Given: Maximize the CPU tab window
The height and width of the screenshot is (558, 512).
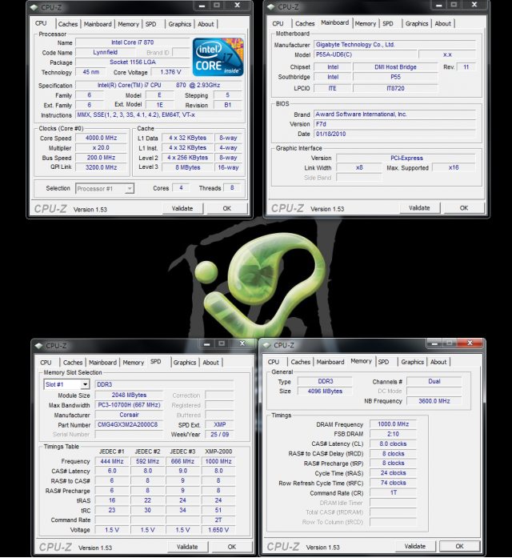Looking at the screenshot, I should coord(217,5).
